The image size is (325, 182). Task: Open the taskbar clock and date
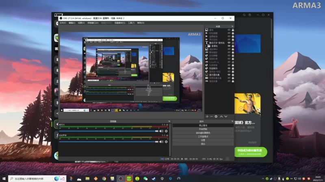(x=318, y=179)
